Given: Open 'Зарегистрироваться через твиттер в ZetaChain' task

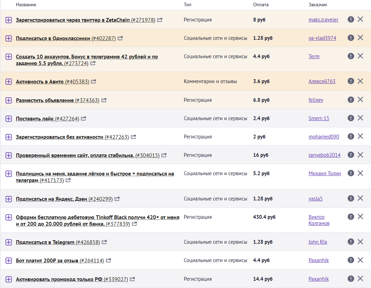Looking at the screenshot, I should 85,20.
